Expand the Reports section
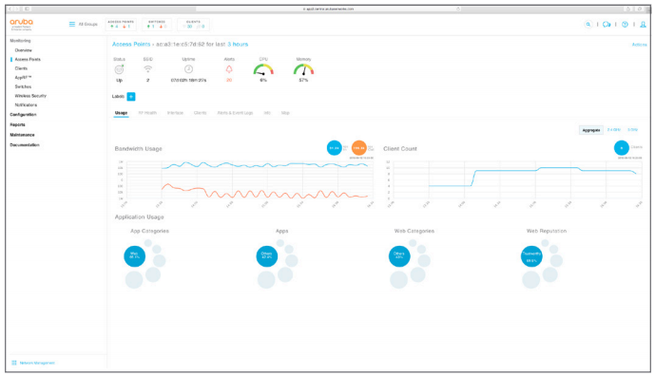Image resolution: width=655 pixels, height=376 pixels. coord(17,124)
